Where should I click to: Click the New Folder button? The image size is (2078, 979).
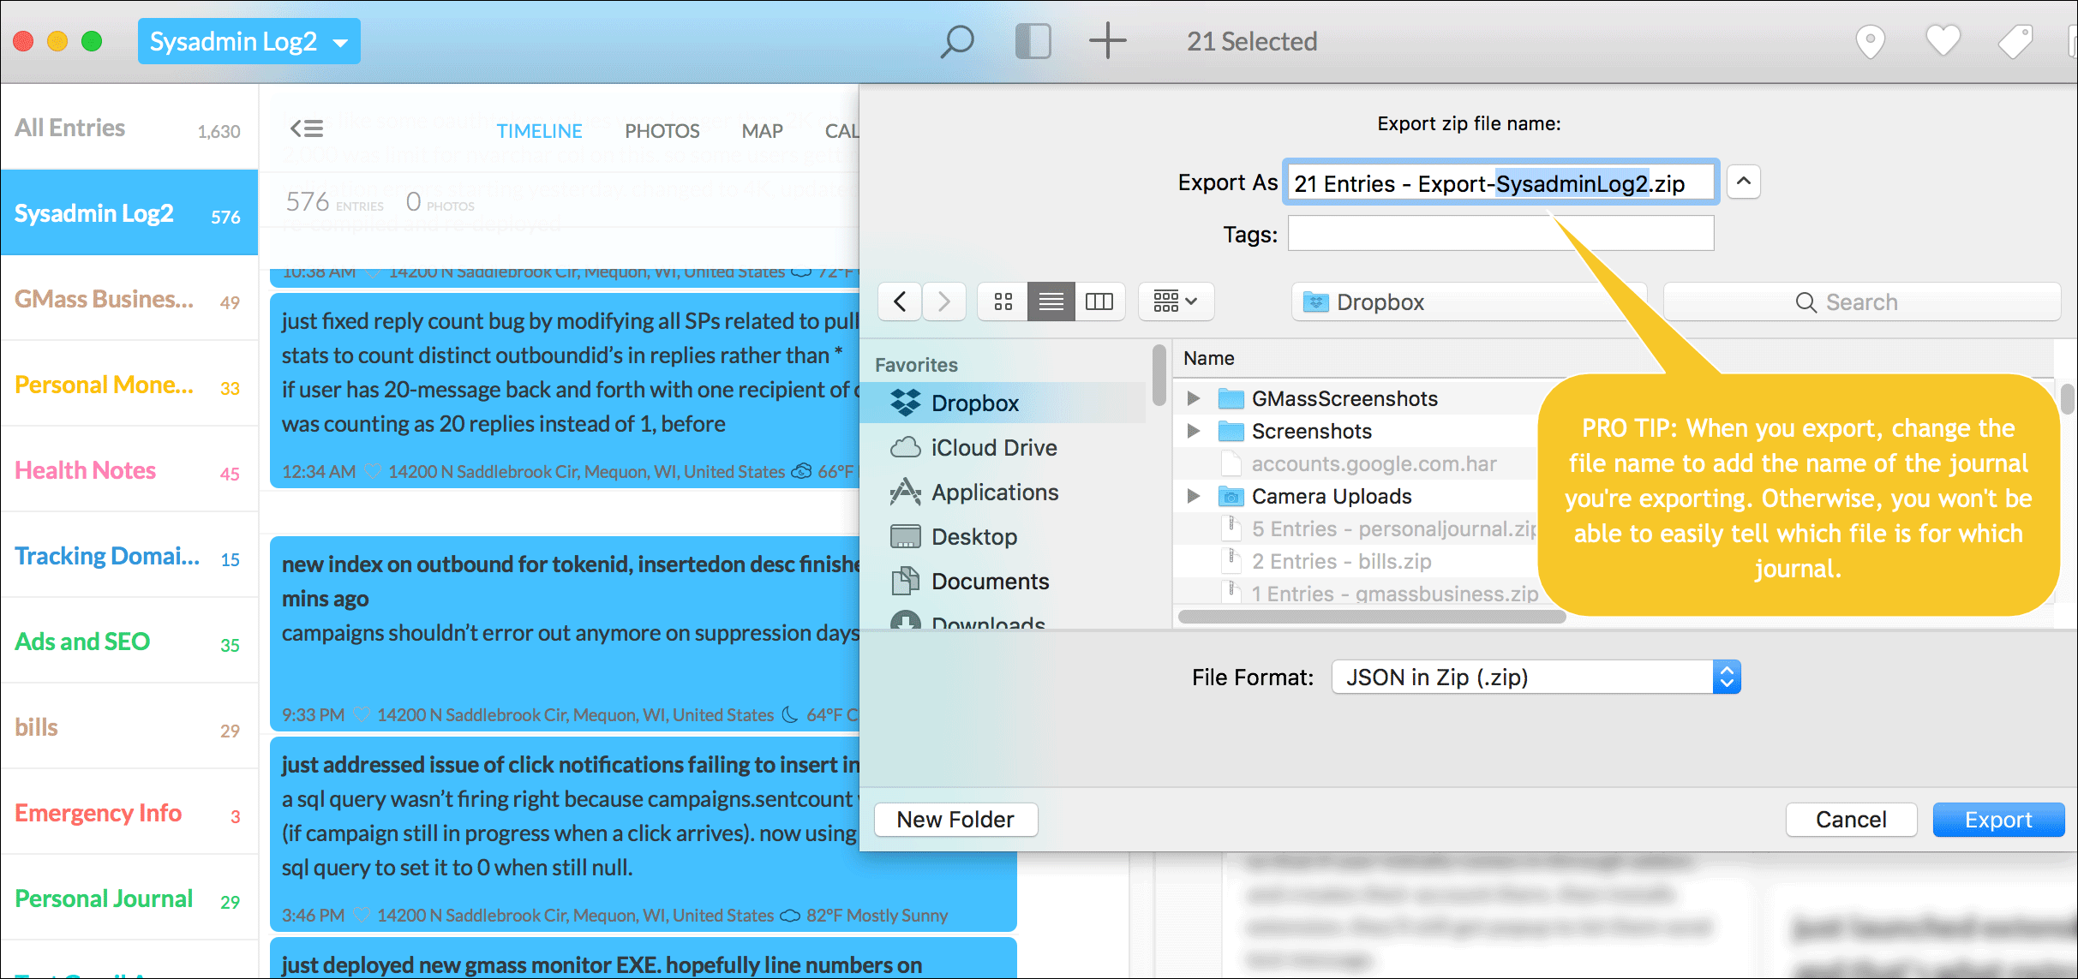click(955, 820)
